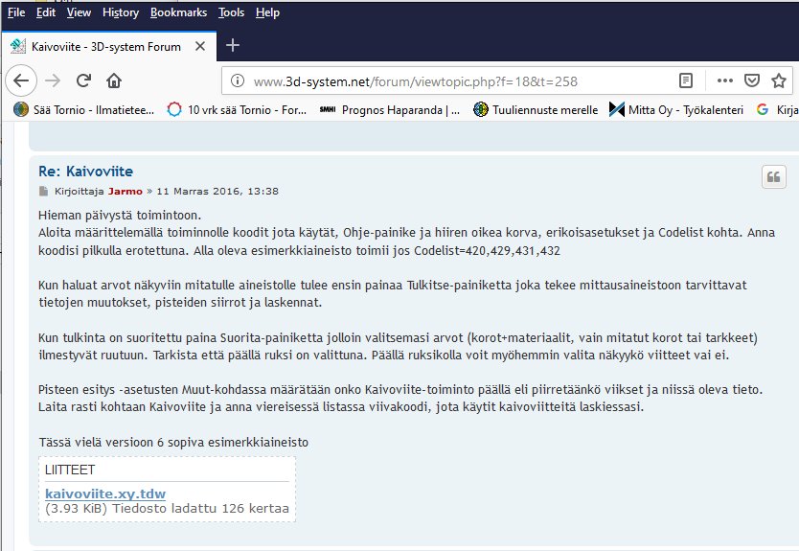Toggle Reader View icon in address bar
Image resolution: width=799 pixels, height=551 pixels.
(686, 80)
